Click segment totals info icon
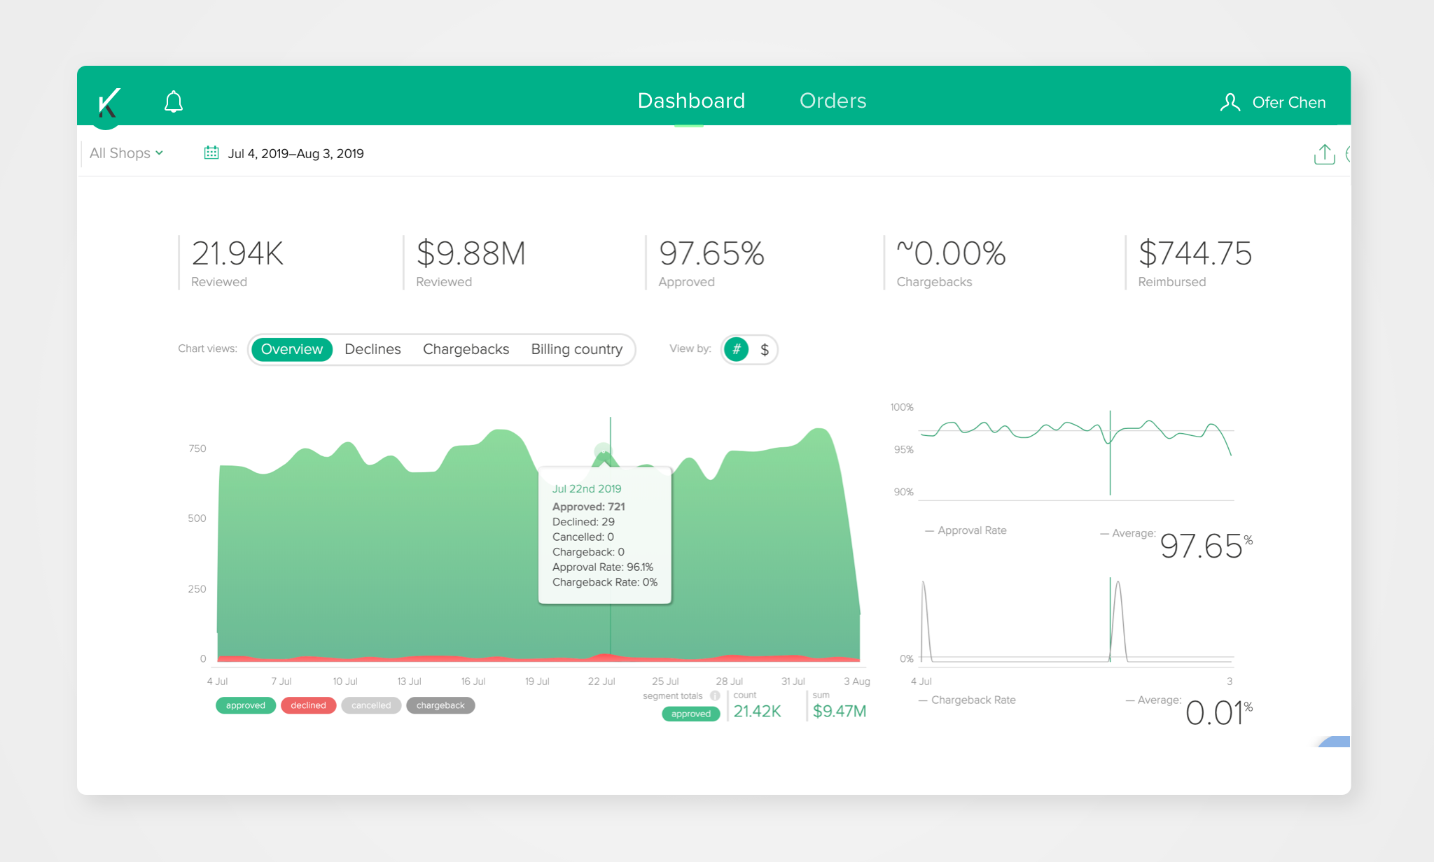The width and height of the screenshot is (1434, 862). 715,695
